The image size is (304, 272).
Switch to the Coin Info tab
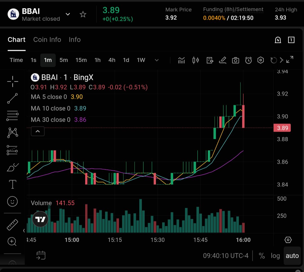pos(47,40)
